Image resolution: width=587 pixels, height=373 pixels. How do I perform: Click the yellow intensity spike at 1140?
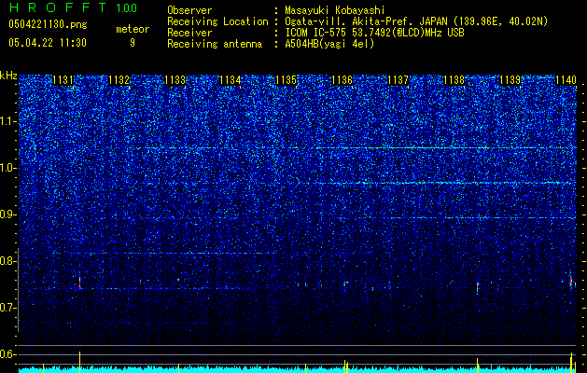coord(571,362)
